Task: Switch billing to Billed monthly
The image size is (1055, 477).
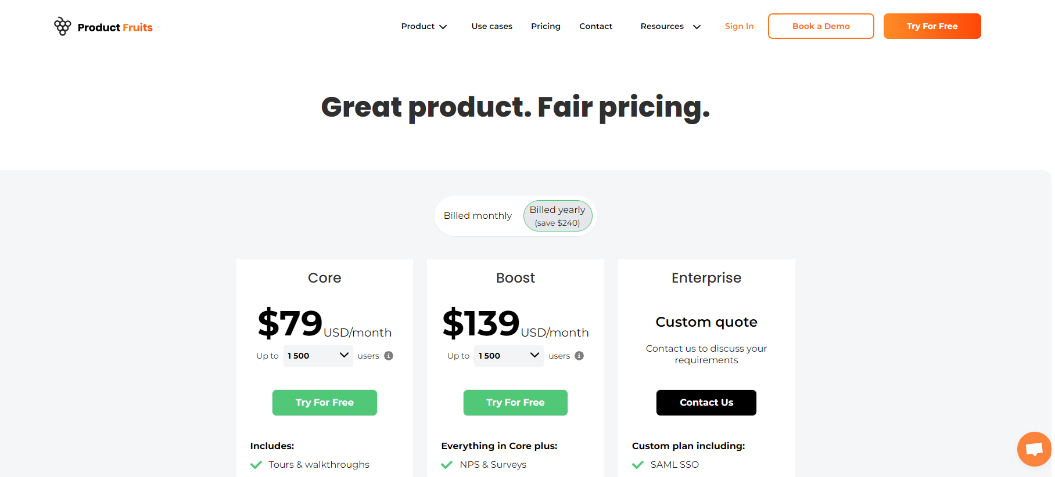Action: coord(478,215)
